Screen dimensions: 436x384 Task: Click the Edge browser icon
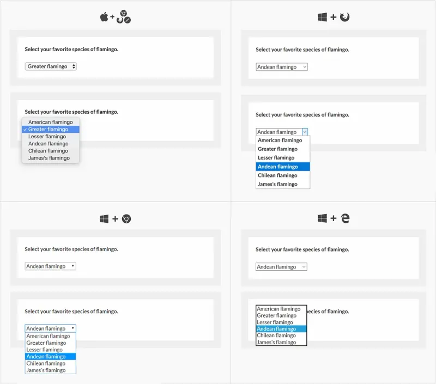(345, 218)
